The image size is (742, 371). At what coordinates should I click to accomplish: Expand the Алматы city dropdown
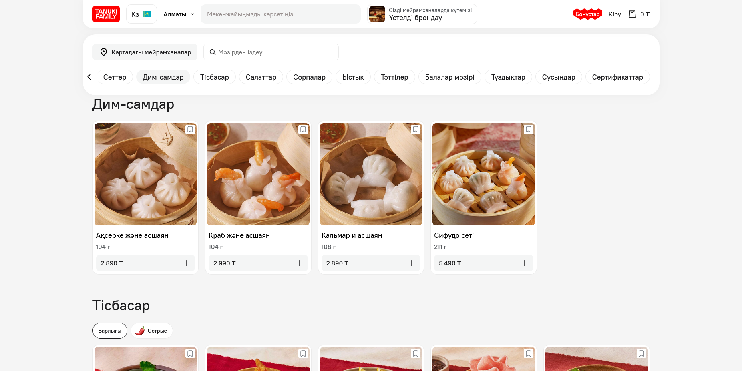[x=179, y=14]
